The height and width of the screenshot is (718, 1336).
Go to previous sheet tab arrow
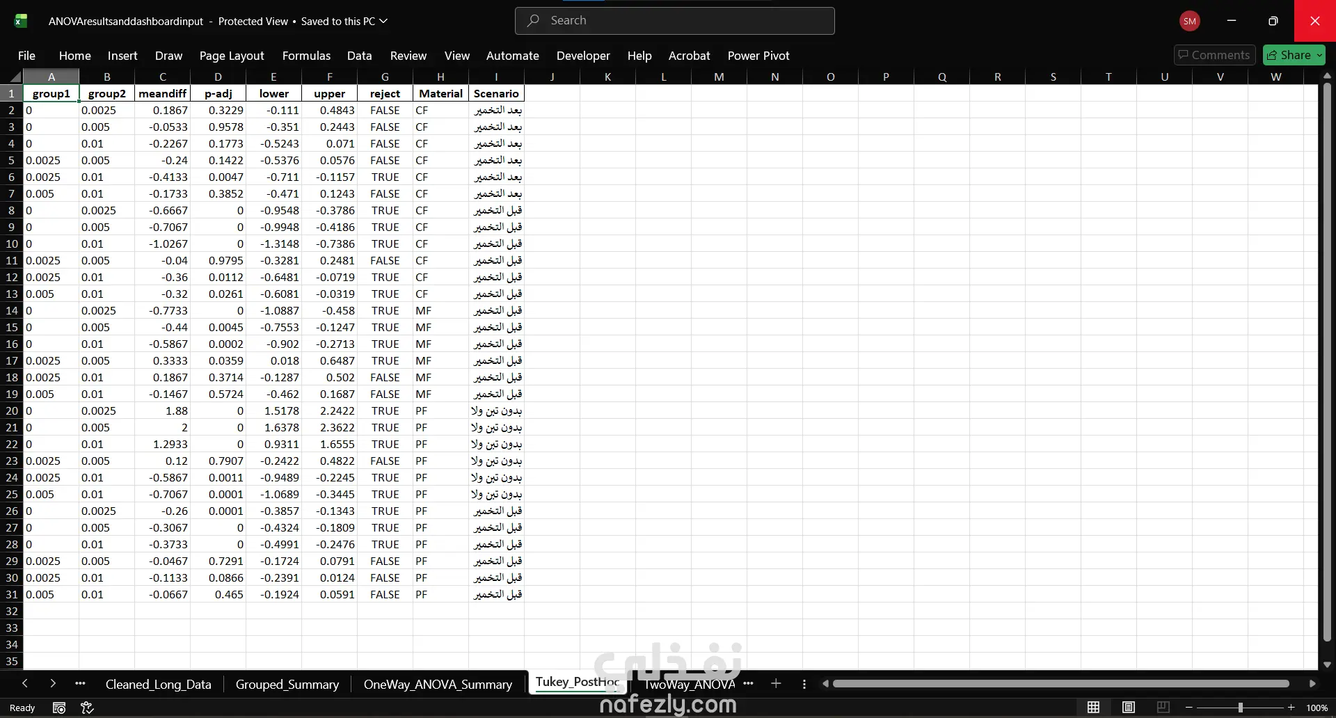[25, 684]
